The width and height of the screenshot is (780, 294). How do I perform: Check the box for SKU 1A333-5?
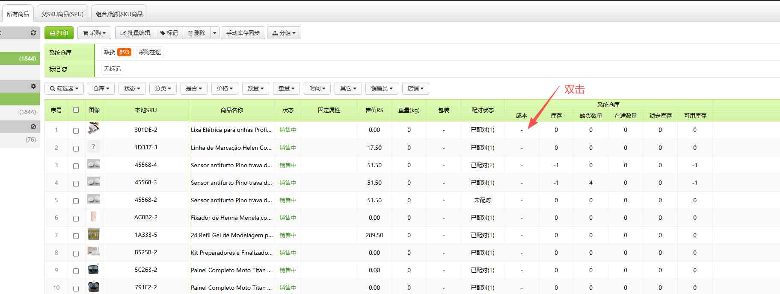coord(76,236)
